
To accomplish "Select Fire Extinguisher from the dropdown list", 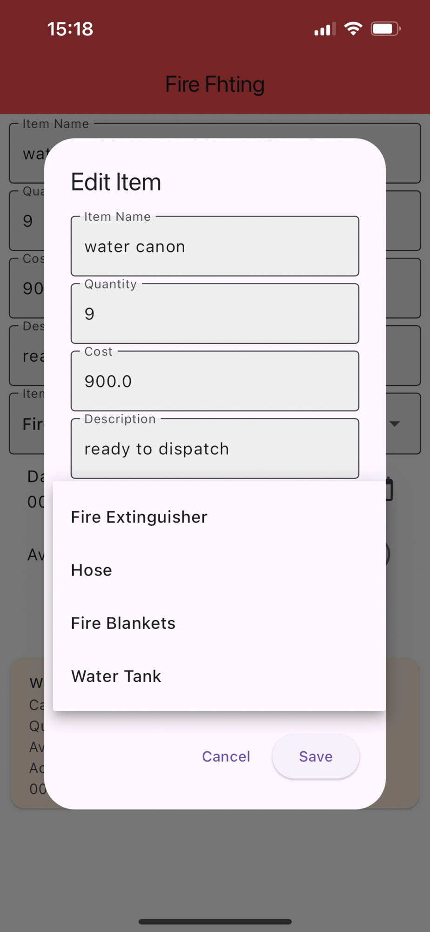I will coord(219,517).
